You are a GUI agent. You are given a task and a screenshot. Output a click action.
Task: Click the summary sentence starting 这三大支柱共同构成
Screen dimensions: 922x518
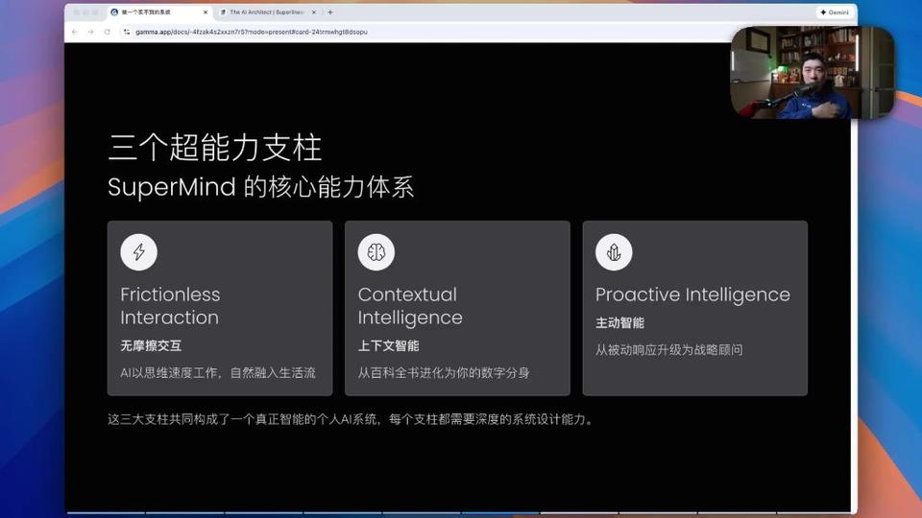[x=352, y=419]
